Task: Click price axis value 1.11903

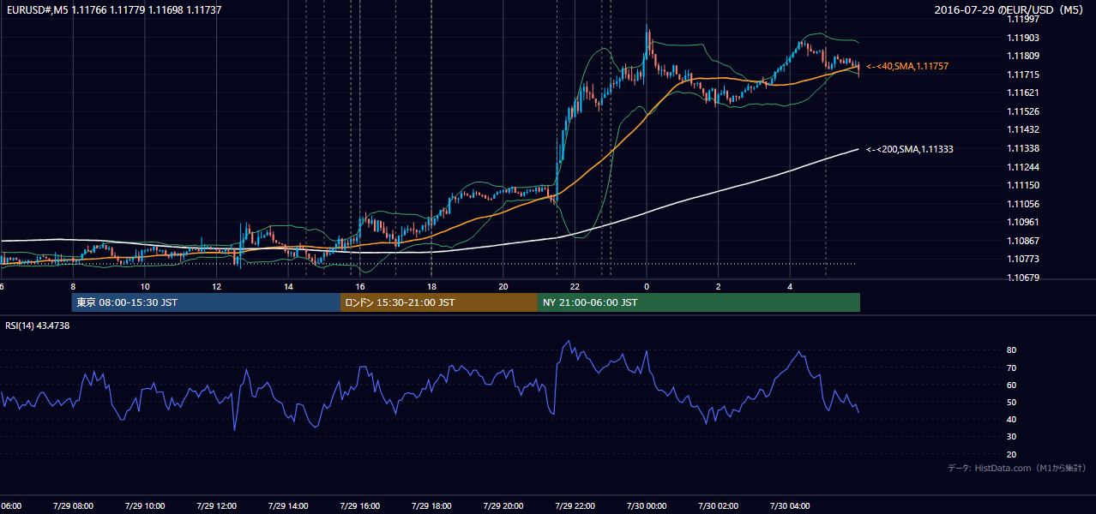Action: coord(1022,38)
